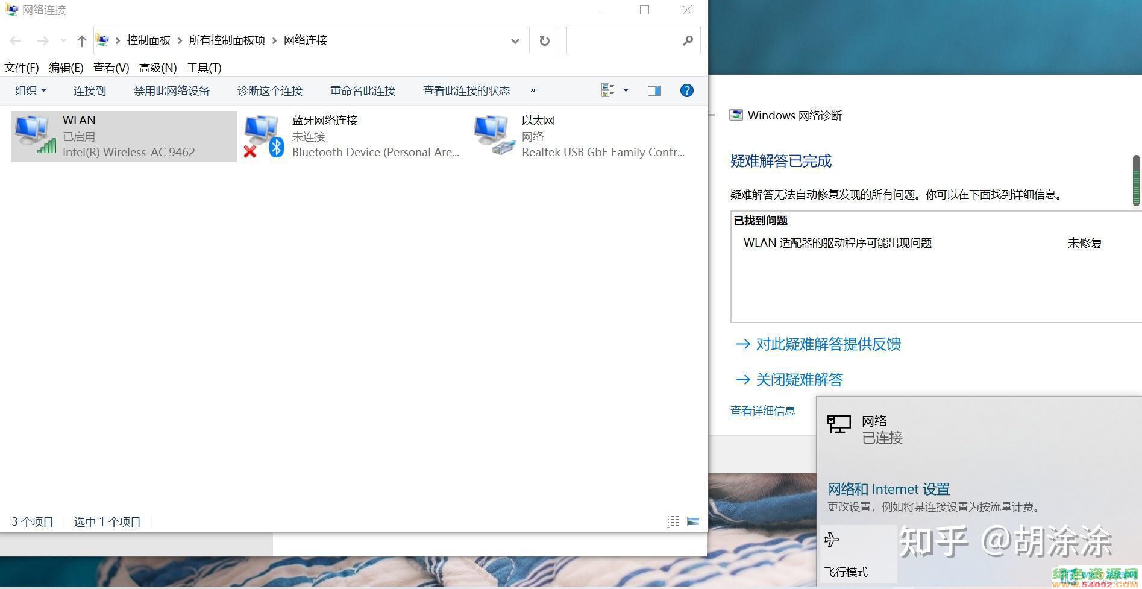Show more toolbar commands with » chevron

(x=533, y=90)
